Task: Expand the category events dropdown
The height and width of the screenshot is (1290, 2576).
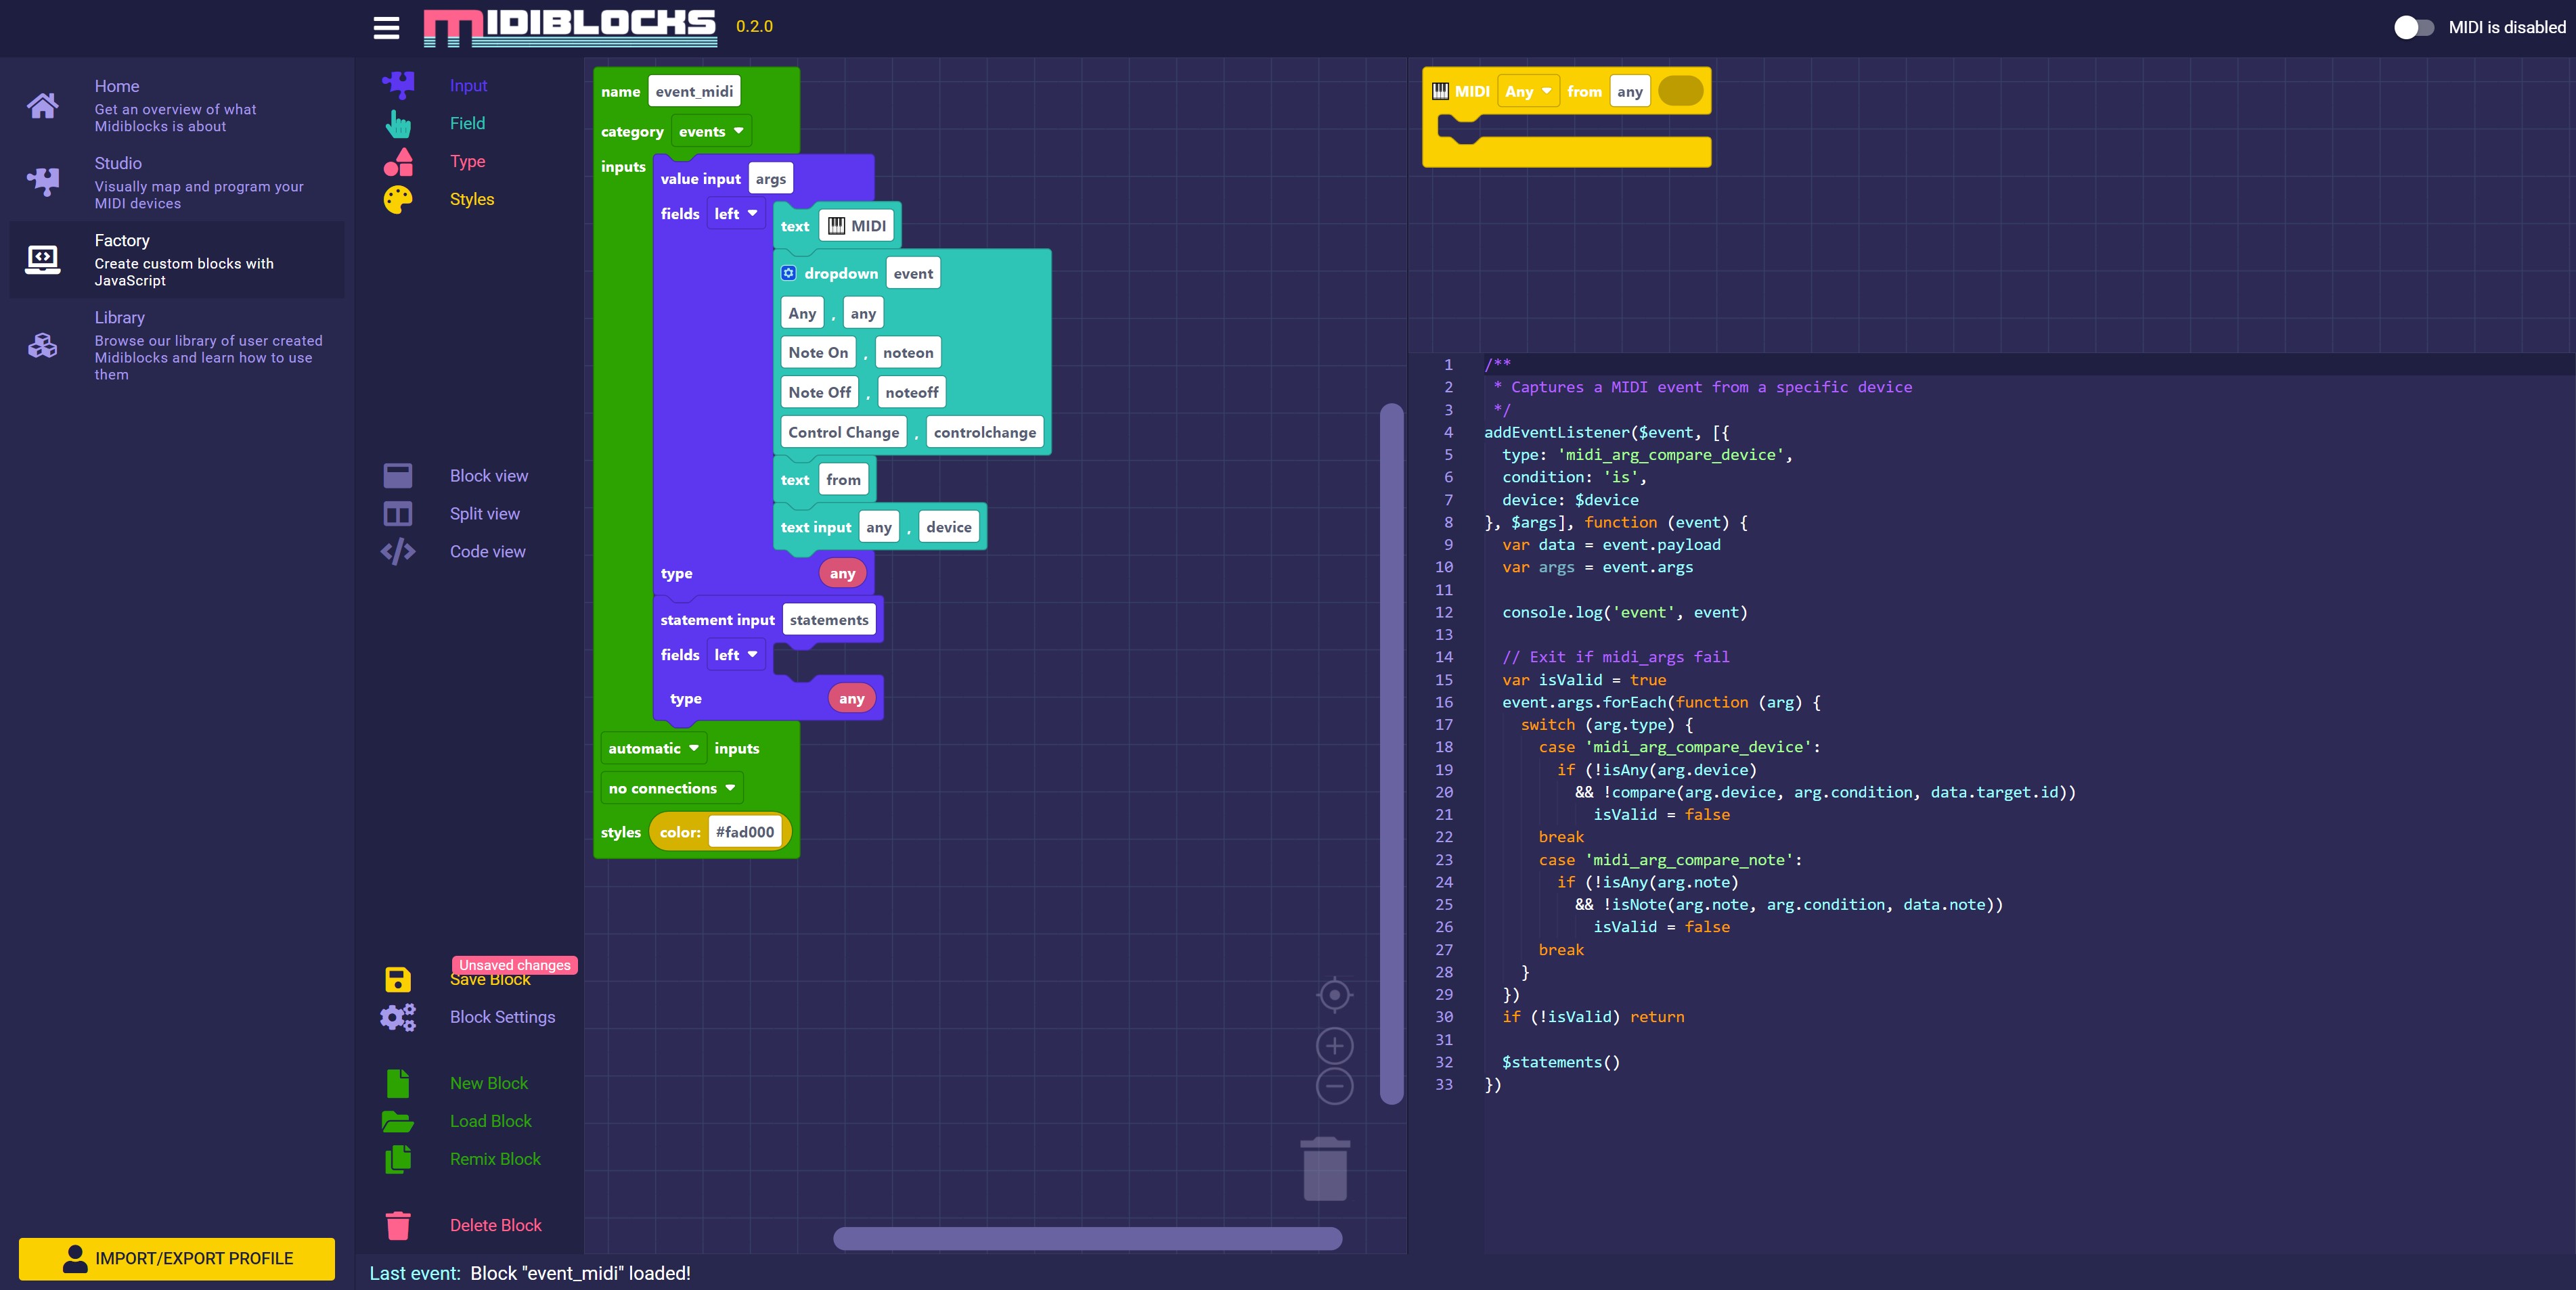Action: [x=711, y=131]
